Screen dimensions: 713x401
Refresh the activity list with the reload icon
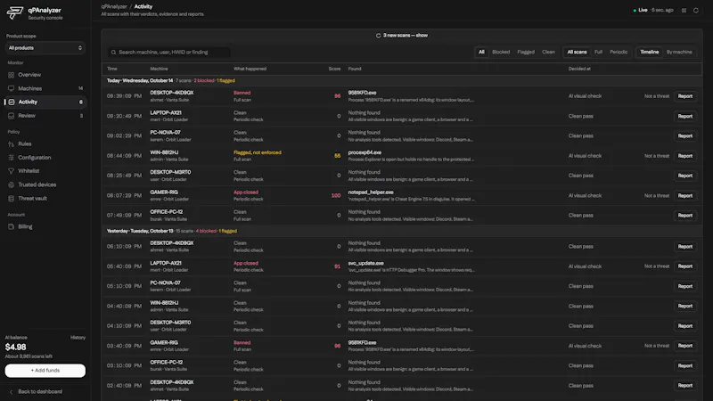[696, 10]
